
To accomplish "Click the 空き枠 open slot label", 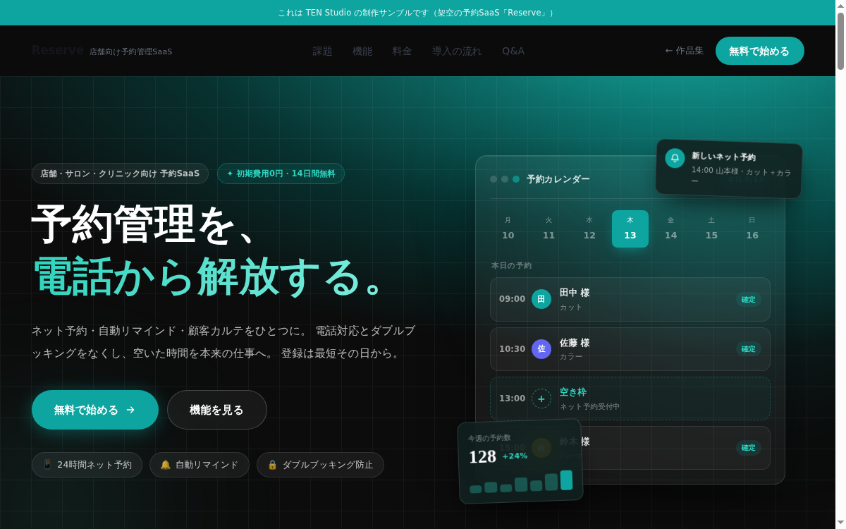I will pos(573,392).
